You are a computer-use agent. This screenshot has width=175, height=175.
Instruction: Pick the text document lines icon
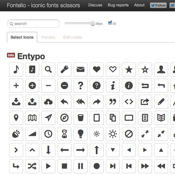coord(145,118)
